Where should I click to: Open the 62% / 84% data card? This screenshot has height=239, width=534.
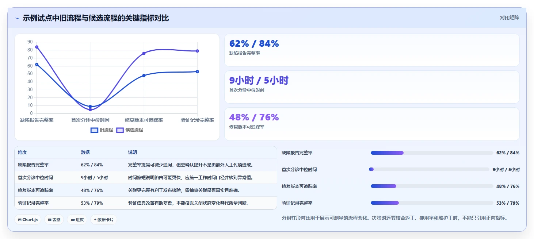372,50
